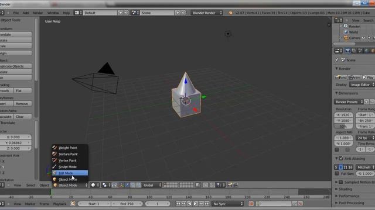The image size is (375, 210).
Task: Click the Camera object icon in outliner
Action: (346, 38)
